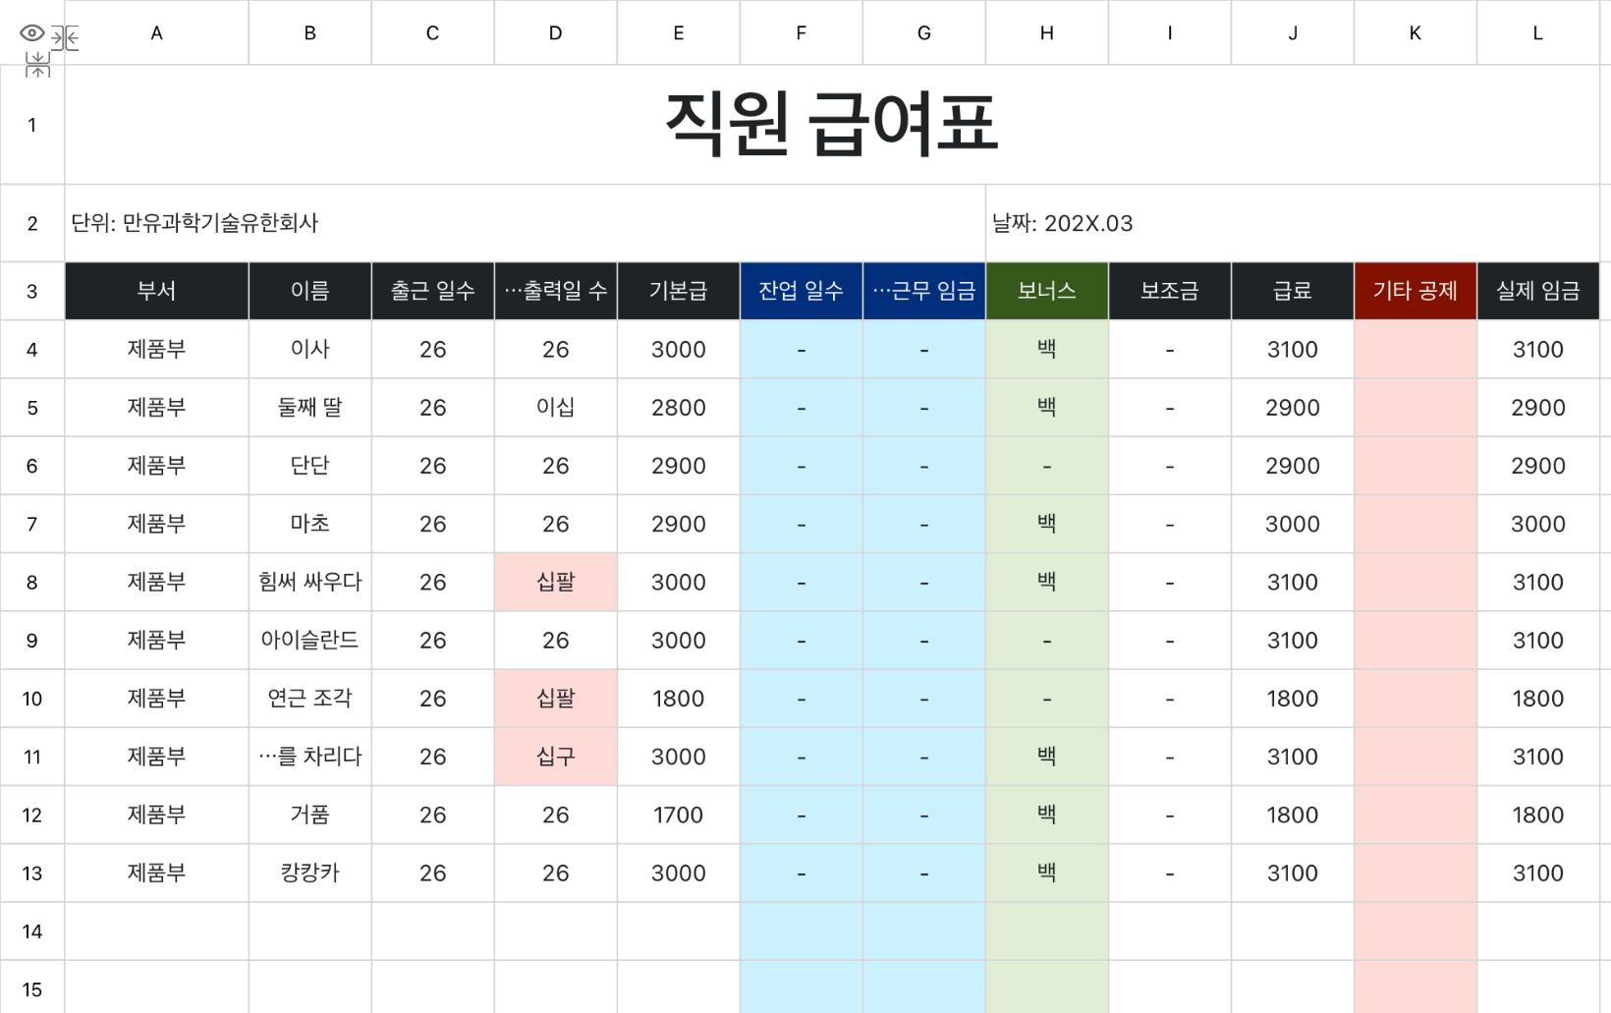Click the pink 십팔 cell in row 8
Viewport: 1611px width, 1013px height.
tap(555, 582)
